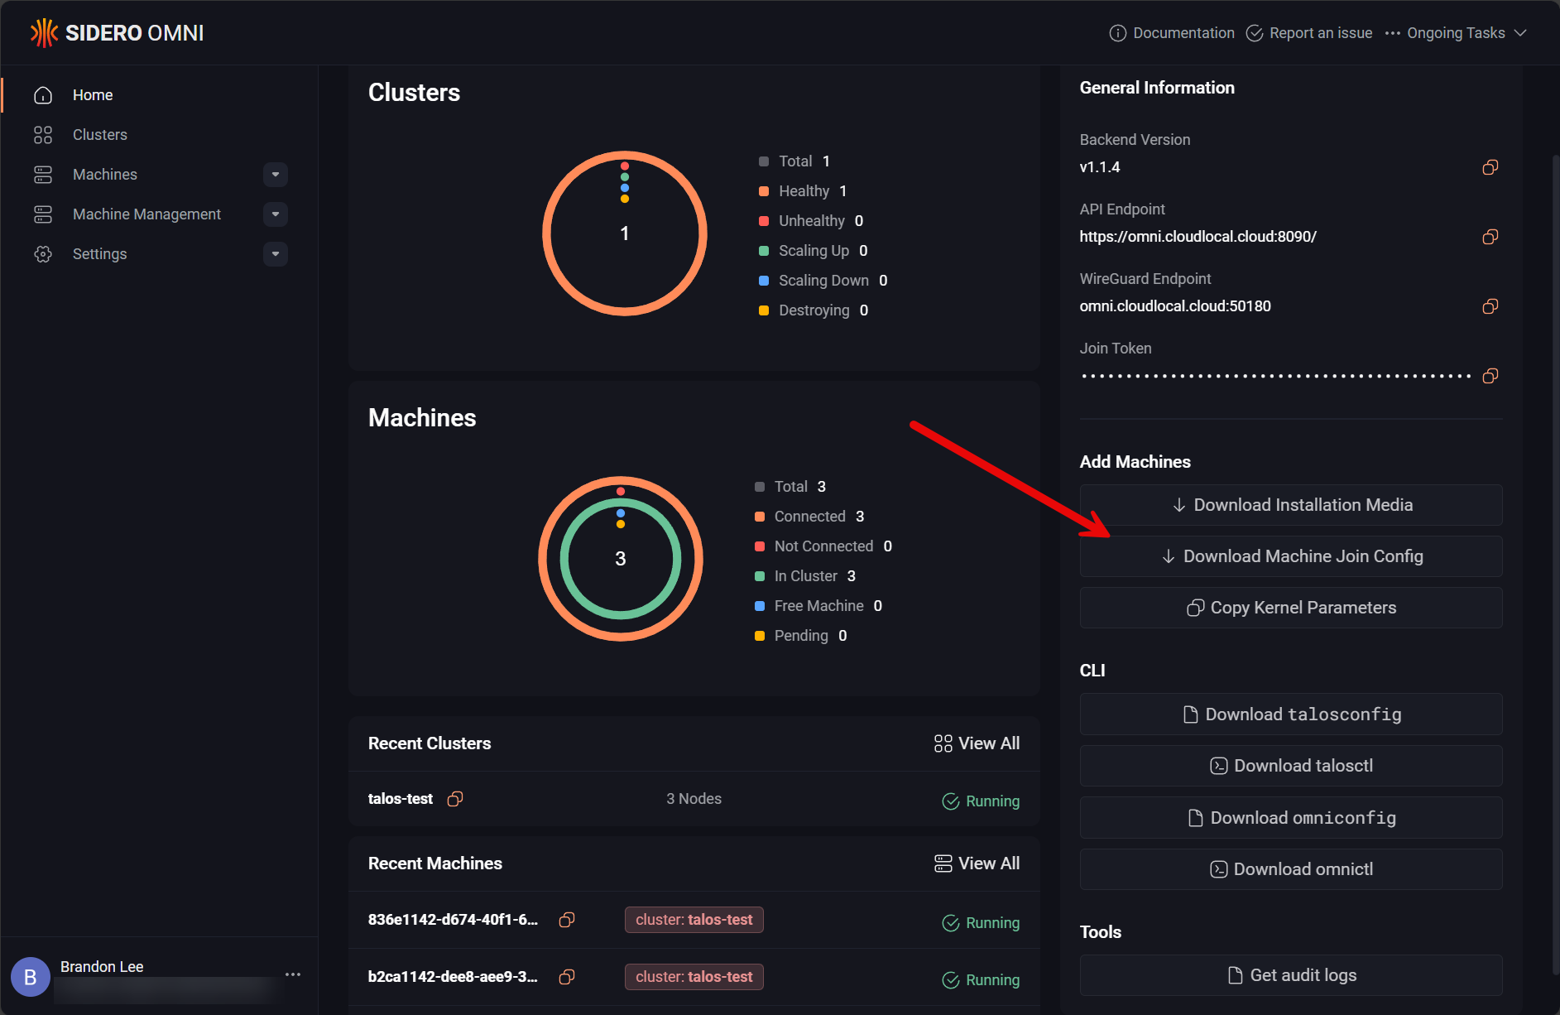
Task: Select the Clusters grid icon in sidebar
Action: click(x=43, y=134)
